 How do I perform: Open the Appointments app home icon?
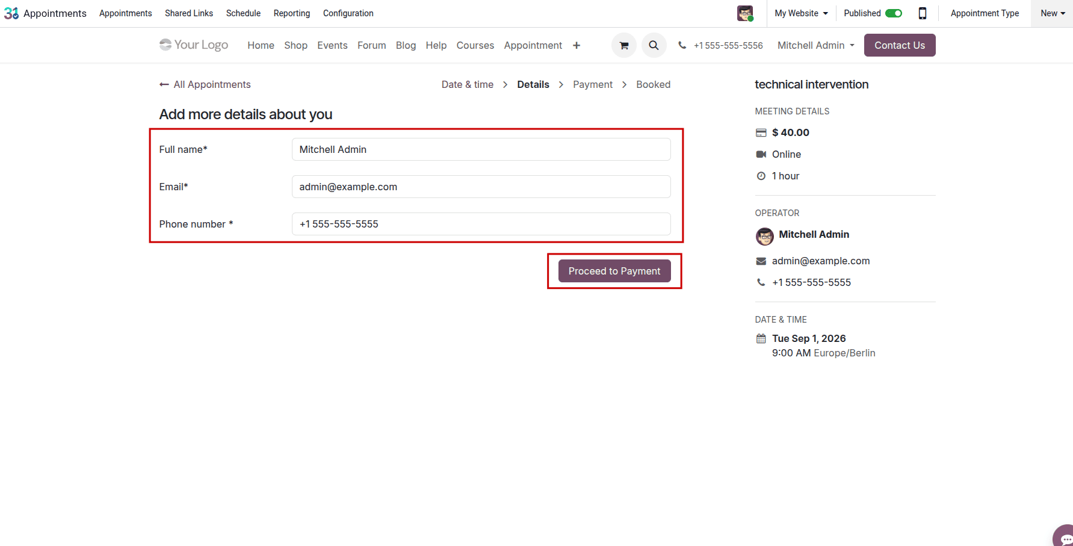pyautogui.click(x=11, y=13)
